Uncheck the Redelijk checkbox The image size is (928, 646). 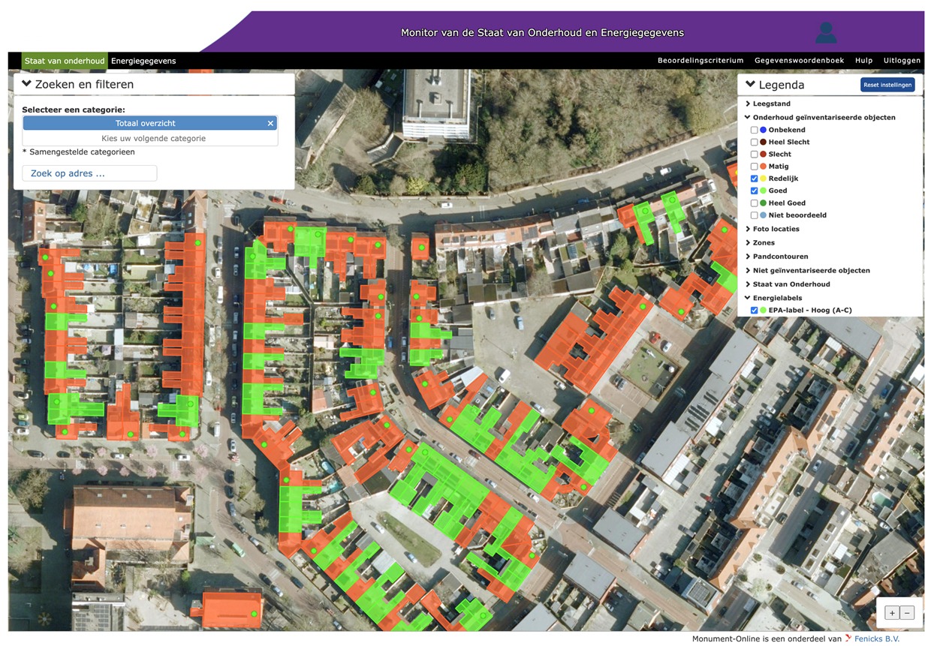click(754, 179)
